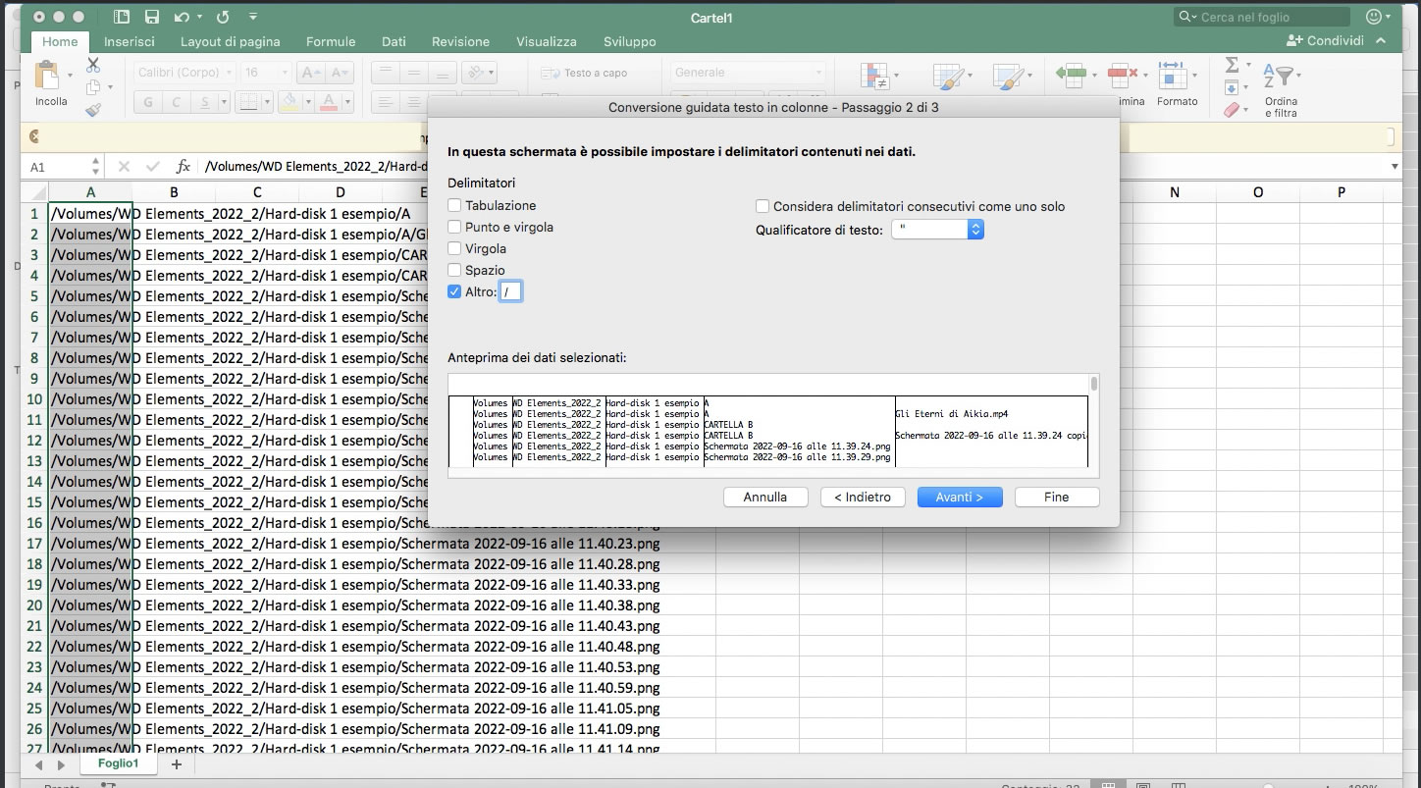Click the Delete (Elimina) cells icon

point(1122,74)
